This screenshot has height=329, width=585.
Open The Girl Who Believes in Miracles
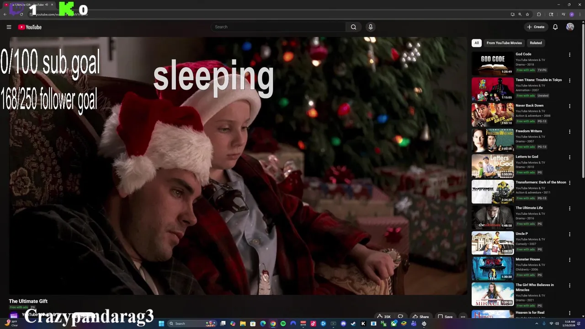[535, 287]
